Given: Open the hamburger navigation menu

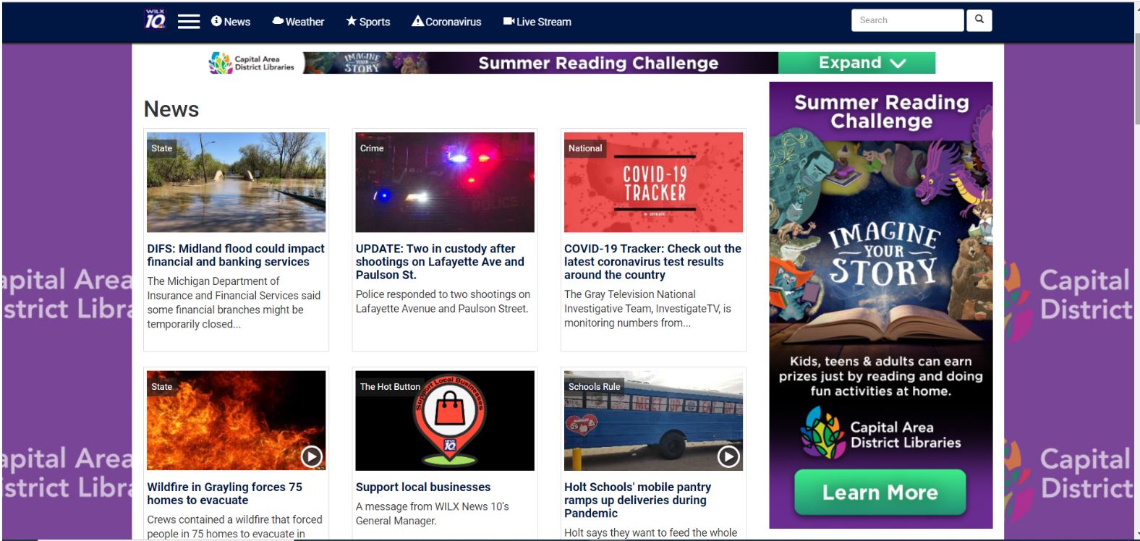Looking at the screenshot, I should coord(189,21).
